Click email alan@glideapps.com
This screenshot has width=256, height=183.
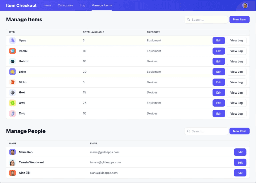click(x=104, y=173)
